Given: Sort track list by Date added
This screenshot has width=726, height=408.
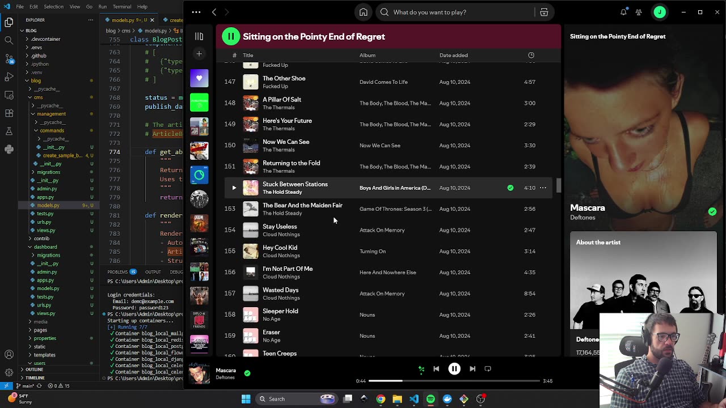Looking at the screenshot, I should 453,55.
